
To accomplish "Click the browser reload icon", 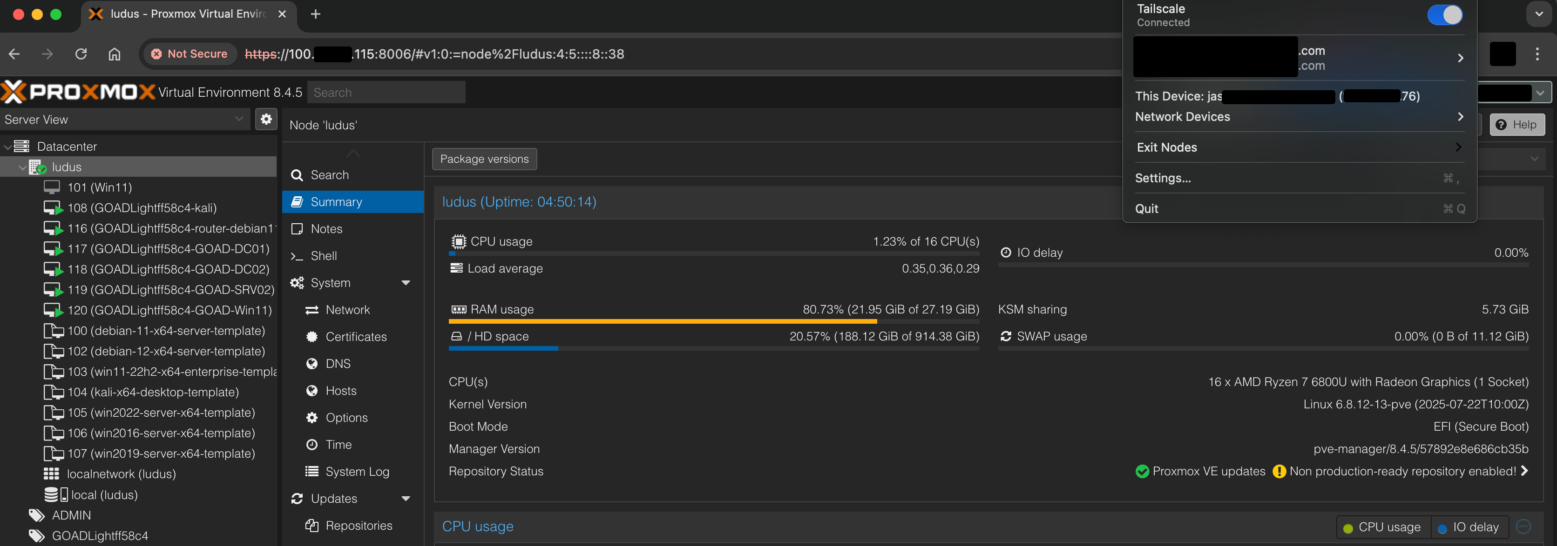I will tap(81, 54).
